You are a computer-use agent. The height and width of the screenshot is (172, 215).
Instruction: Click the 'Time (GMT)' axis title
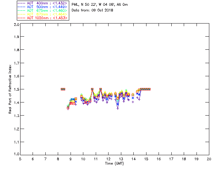pyautogui.click(x=114, y=164)
